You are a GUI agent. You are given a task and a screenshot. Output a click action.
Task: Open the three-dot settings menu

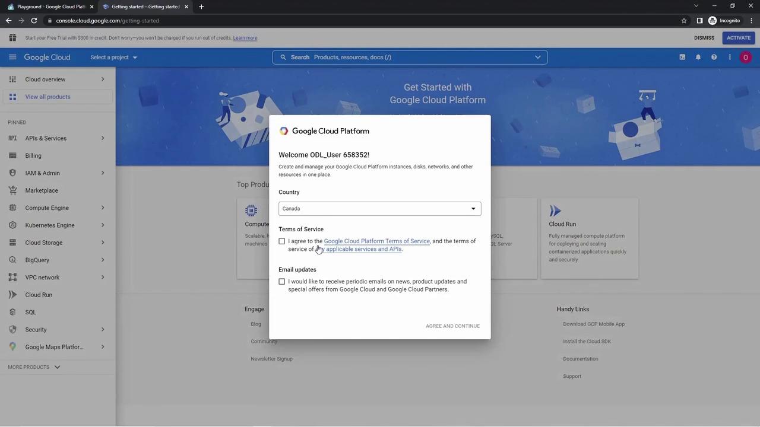point(730,57)
